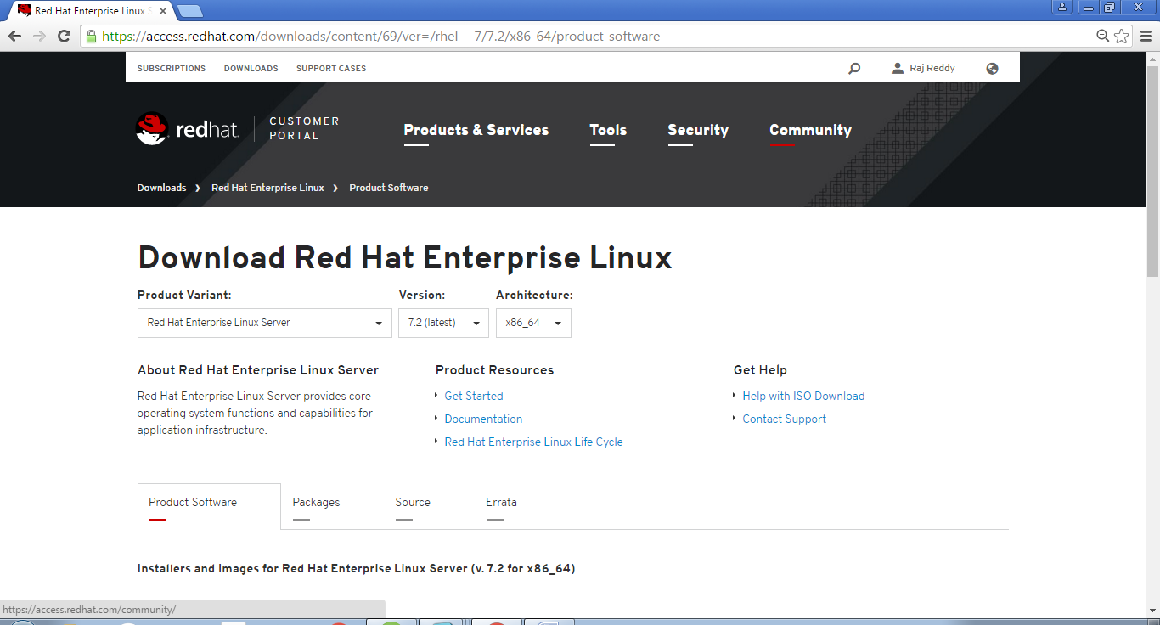Select the Product Software tab
Screen dimensions: 1160x625
209,507
